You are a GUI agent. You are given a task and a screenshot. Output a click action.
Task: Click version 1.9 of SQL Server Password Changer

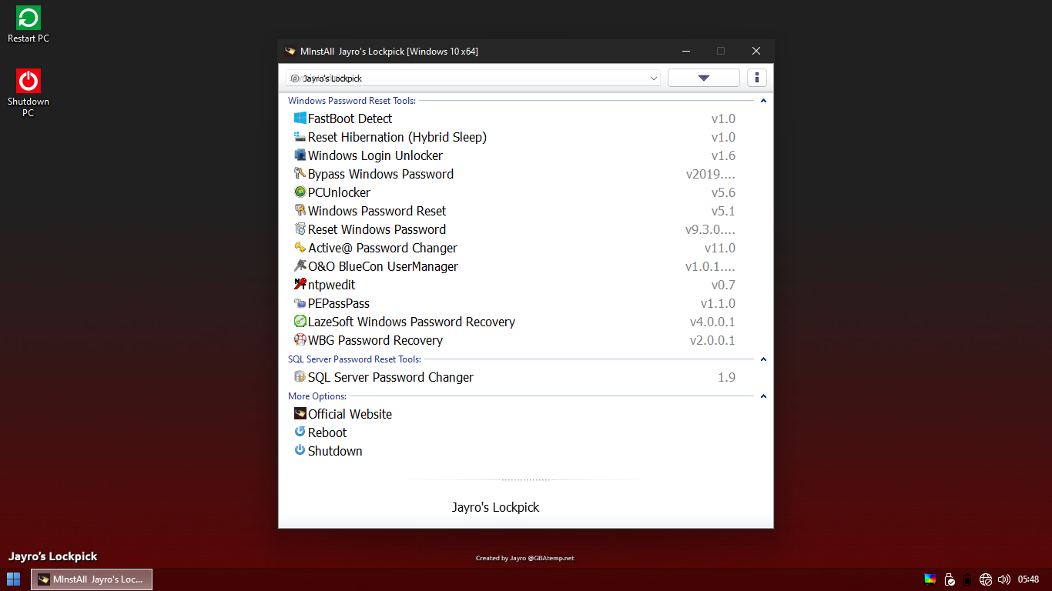click(726, 377)
